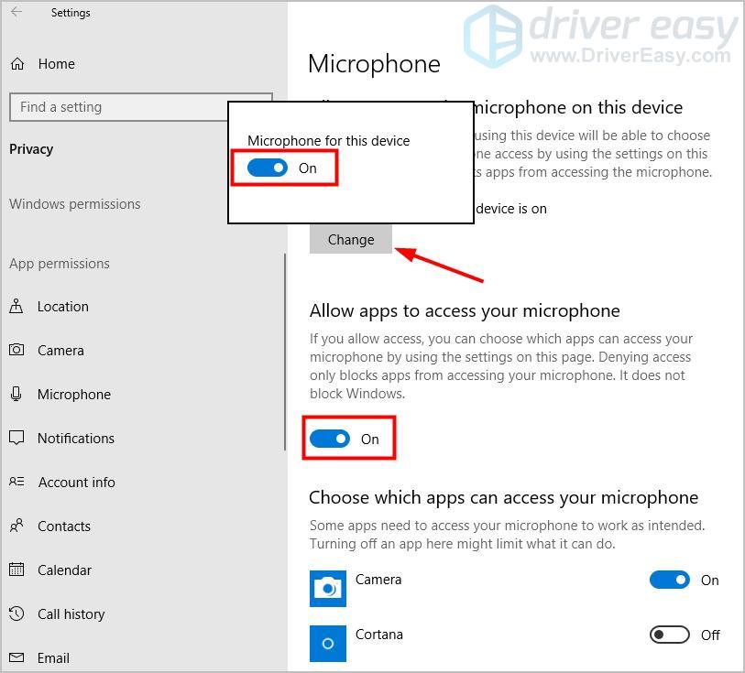Turn off Allow apps to access microphone
This screenshot has width=745, height=673.
[x=329, y=439]
